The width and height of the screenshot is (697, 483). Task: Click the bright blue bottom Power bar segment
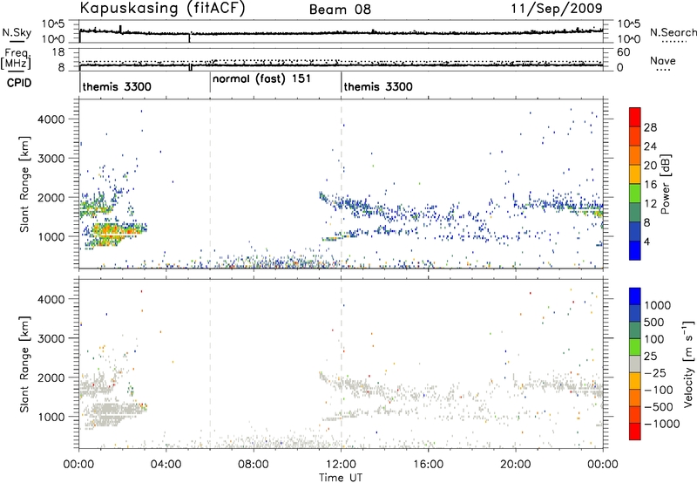click(x=635, y=250)
